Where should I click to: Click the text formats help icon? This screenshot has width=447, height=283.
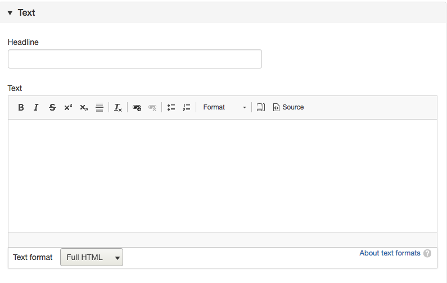428,253
